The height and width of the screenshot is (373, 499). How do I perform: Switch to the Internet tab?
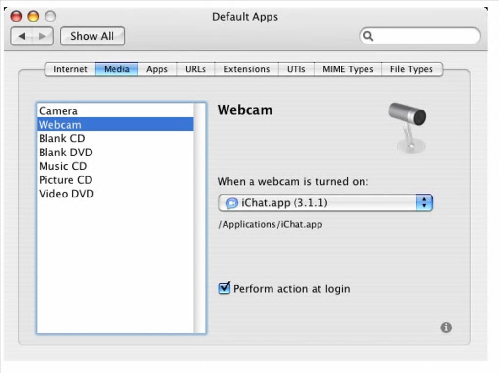[70, 69]
